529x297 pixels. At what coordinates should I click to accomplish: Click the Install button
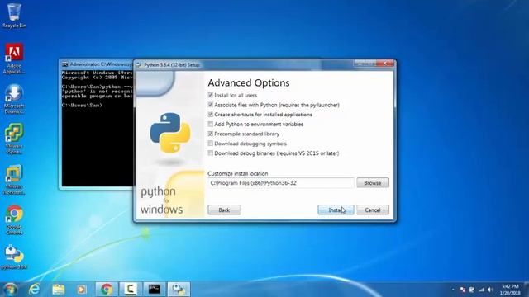click(336, 210)
